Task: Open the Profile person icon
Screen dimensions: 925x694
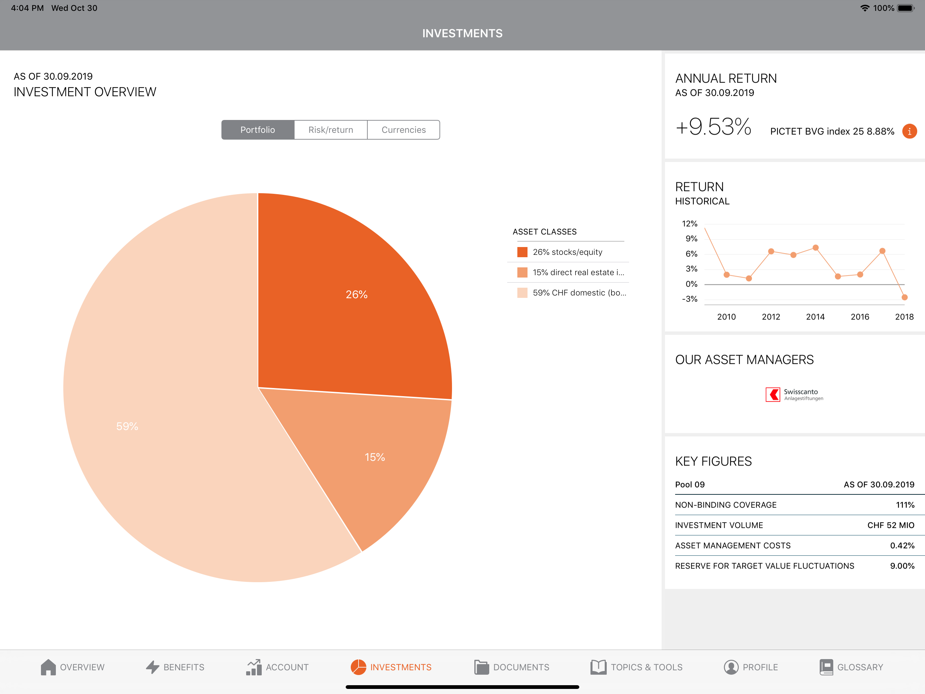Action: click(731, 667)
